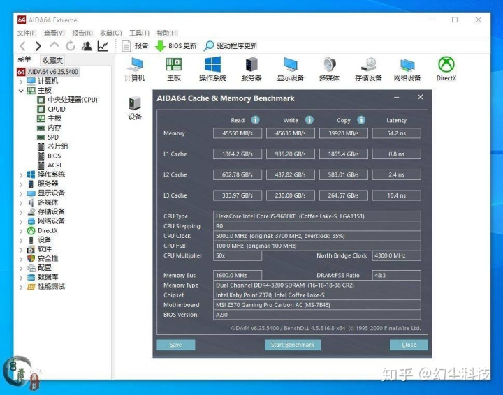Collapse the 主板 tree node

(x=21, y=91)
